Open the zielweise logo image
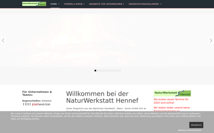Viewport: 214px width, 133px height. (x=37, y=104)
